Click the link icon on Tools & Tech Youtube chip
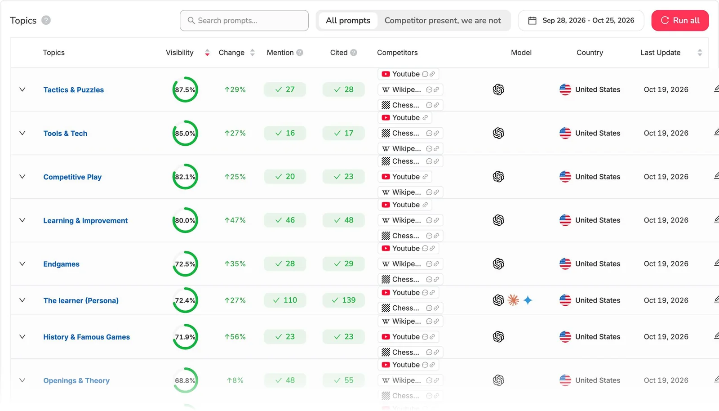 pos(425,118)
